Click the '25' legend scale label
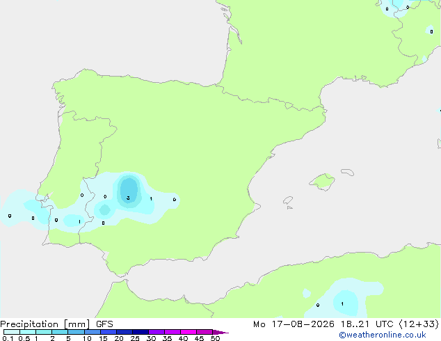Image resolution: width=441 pixels, height=341 pixels. [x=135, y=338]
